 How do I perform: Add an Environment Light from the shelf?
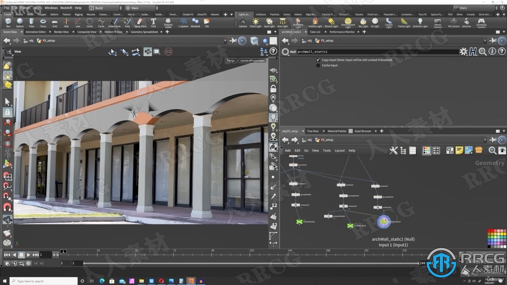click(348, 23)
